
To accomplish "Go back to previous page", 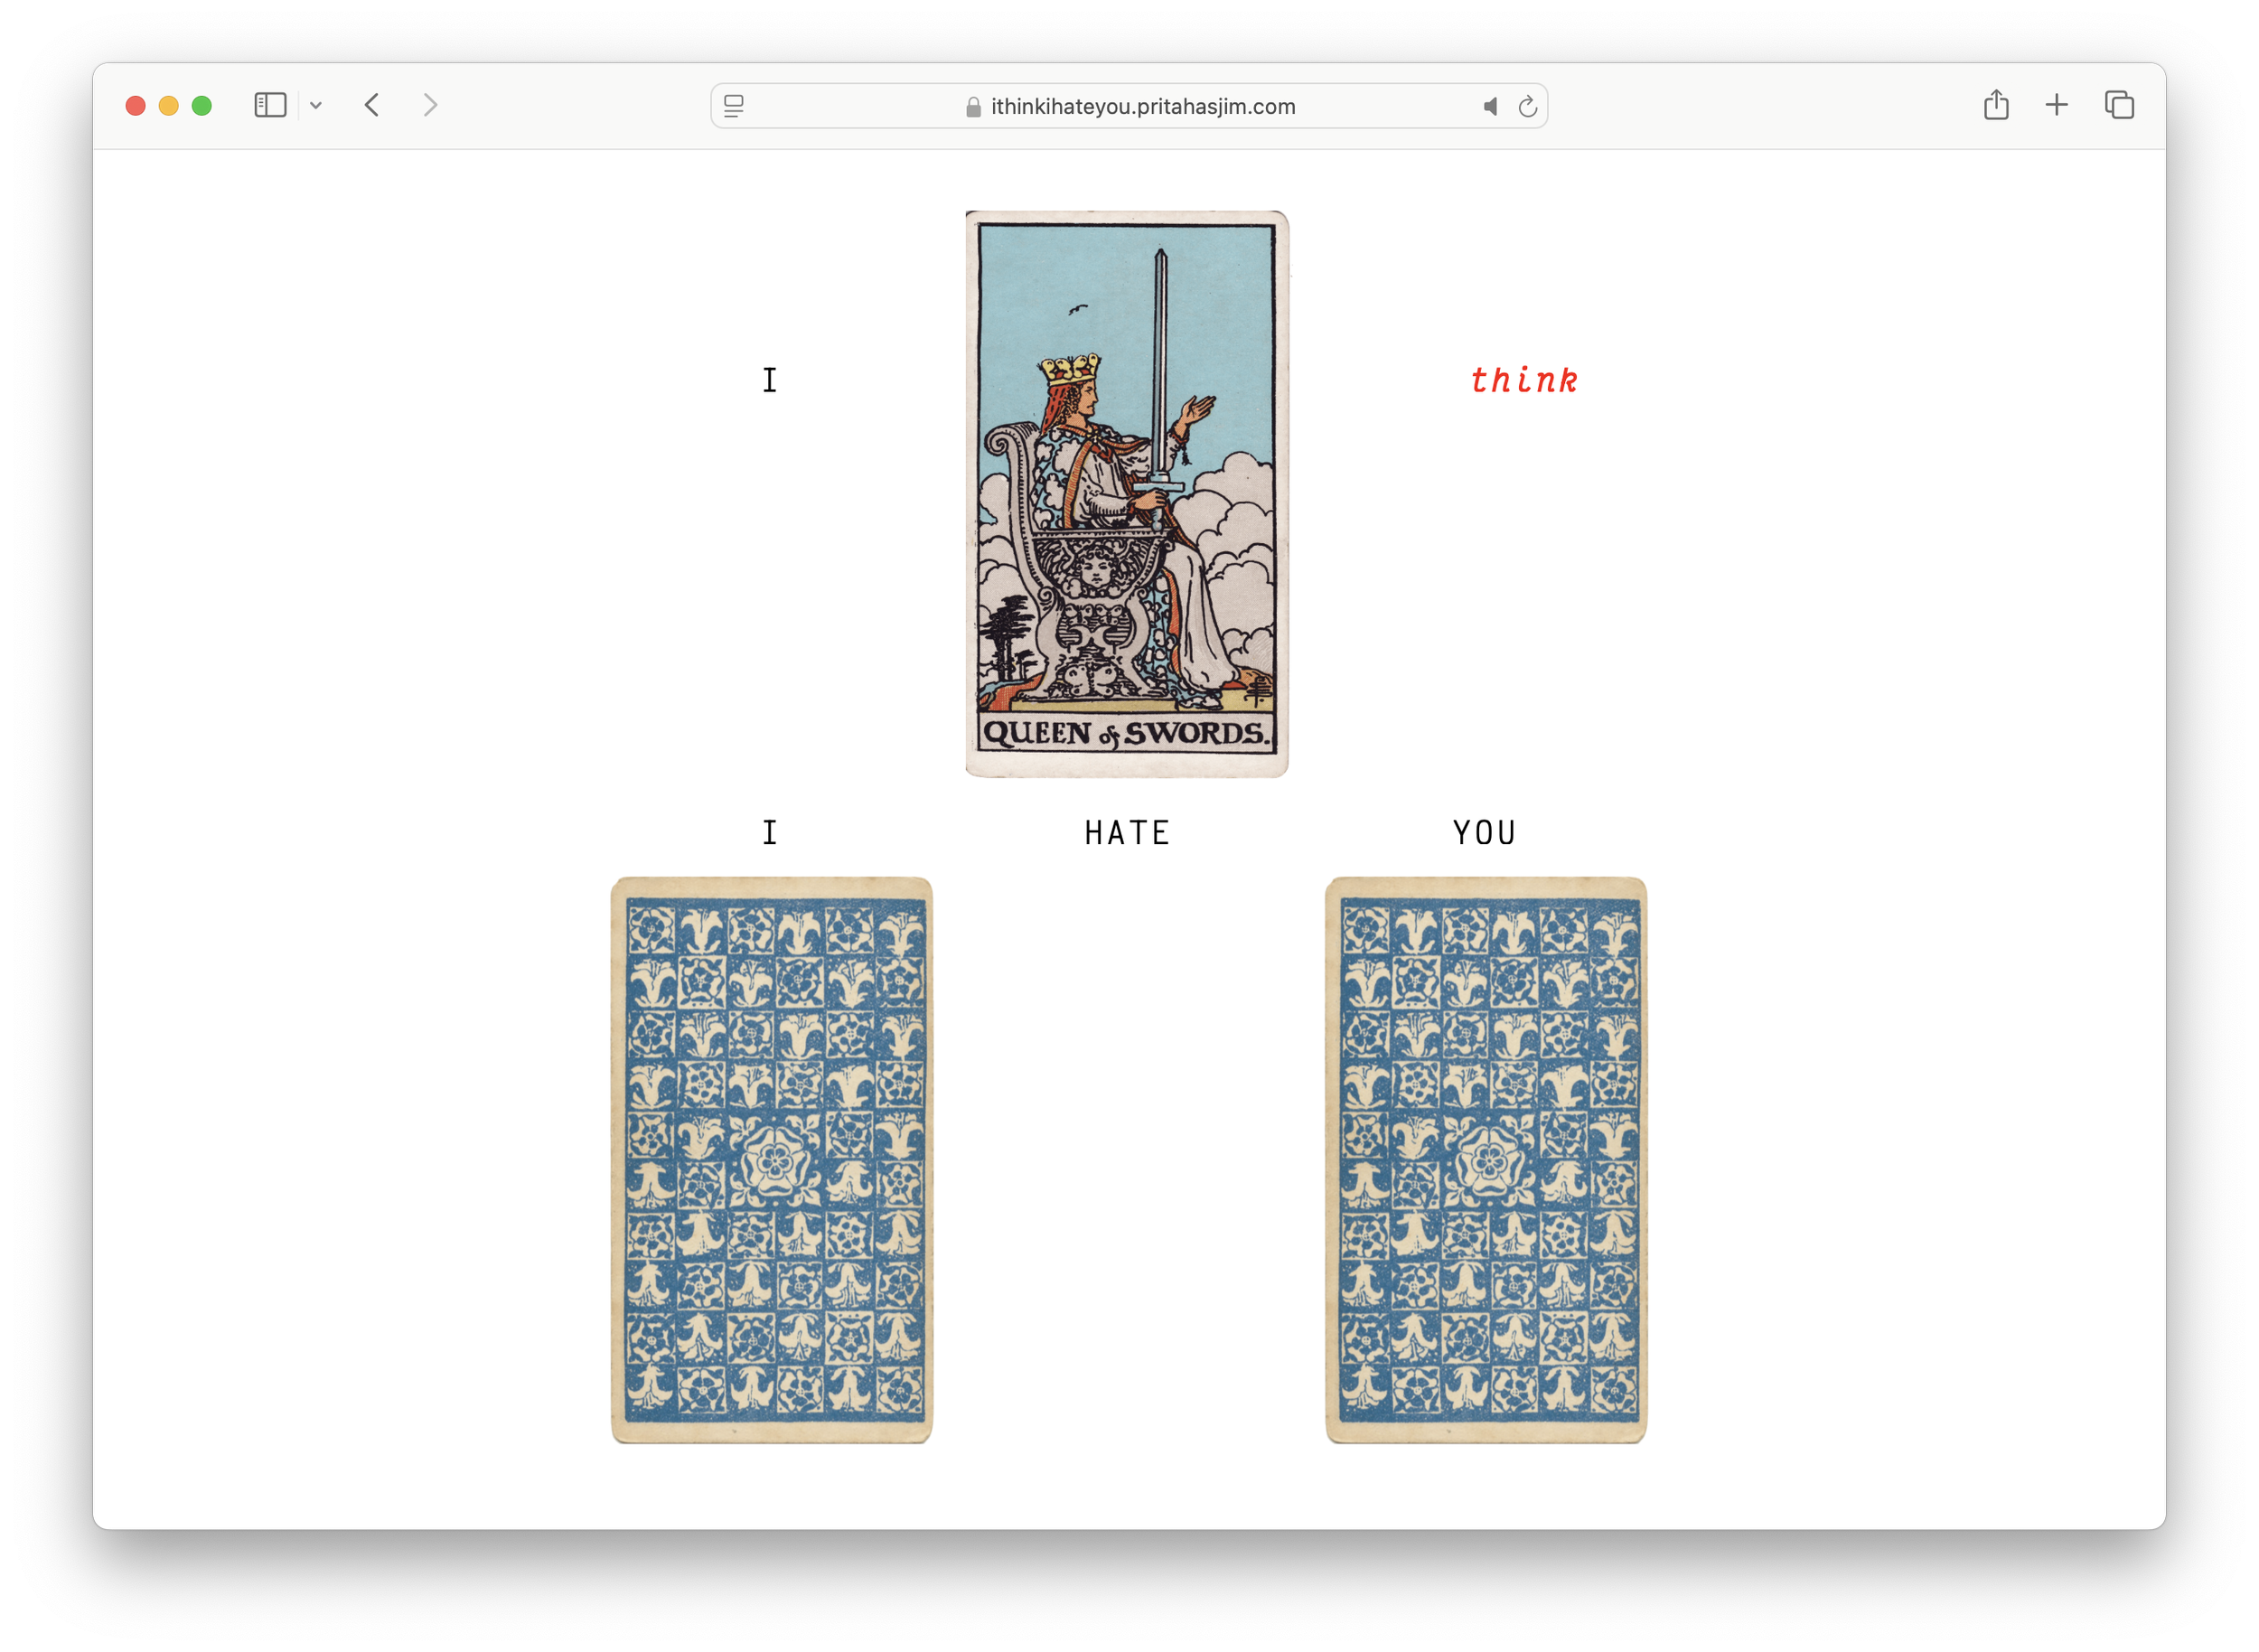I will [372, 105].
